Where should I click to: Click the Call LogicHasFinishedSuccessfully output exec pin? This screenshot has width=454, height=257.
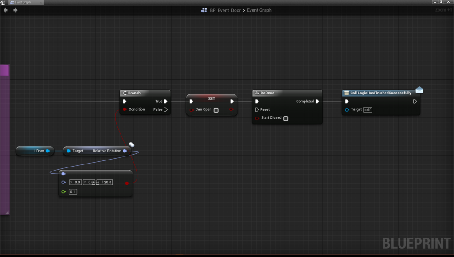pos(415,101)
